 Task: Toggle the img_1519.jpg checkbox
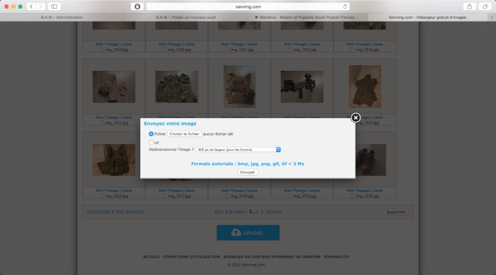tap(290, 196)
